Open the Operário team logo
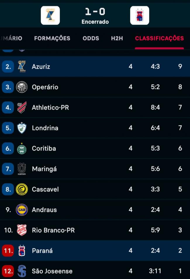This screenshot has width=190, height=279. point(22,87)
